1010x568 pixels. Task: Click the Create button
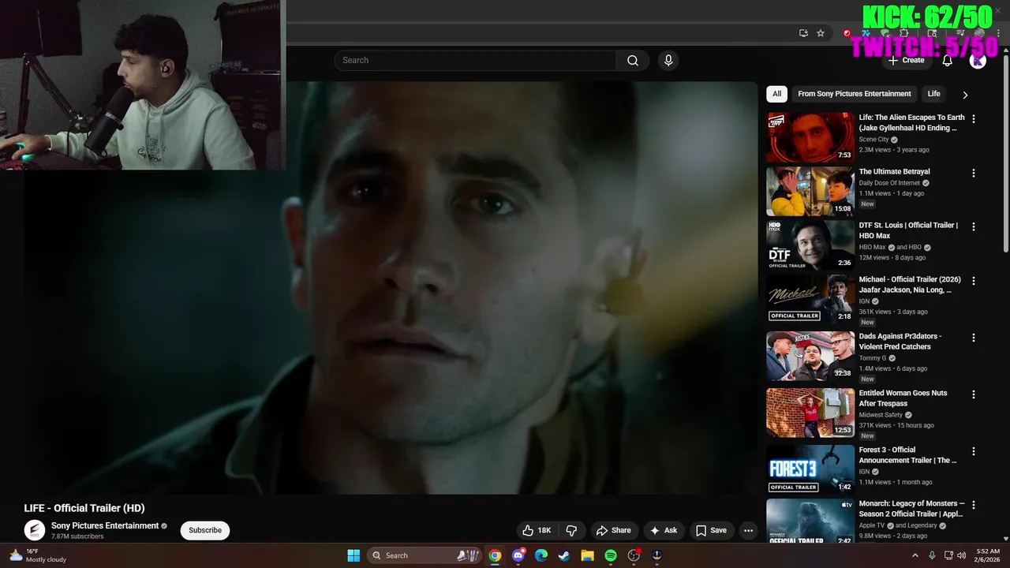point(906,61)
